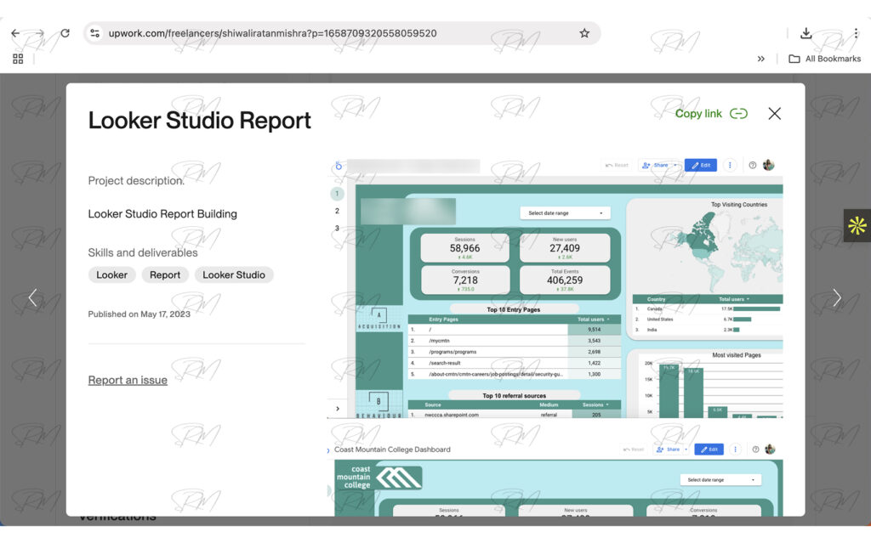Open the apps grid shortcut

click(18, 59)
